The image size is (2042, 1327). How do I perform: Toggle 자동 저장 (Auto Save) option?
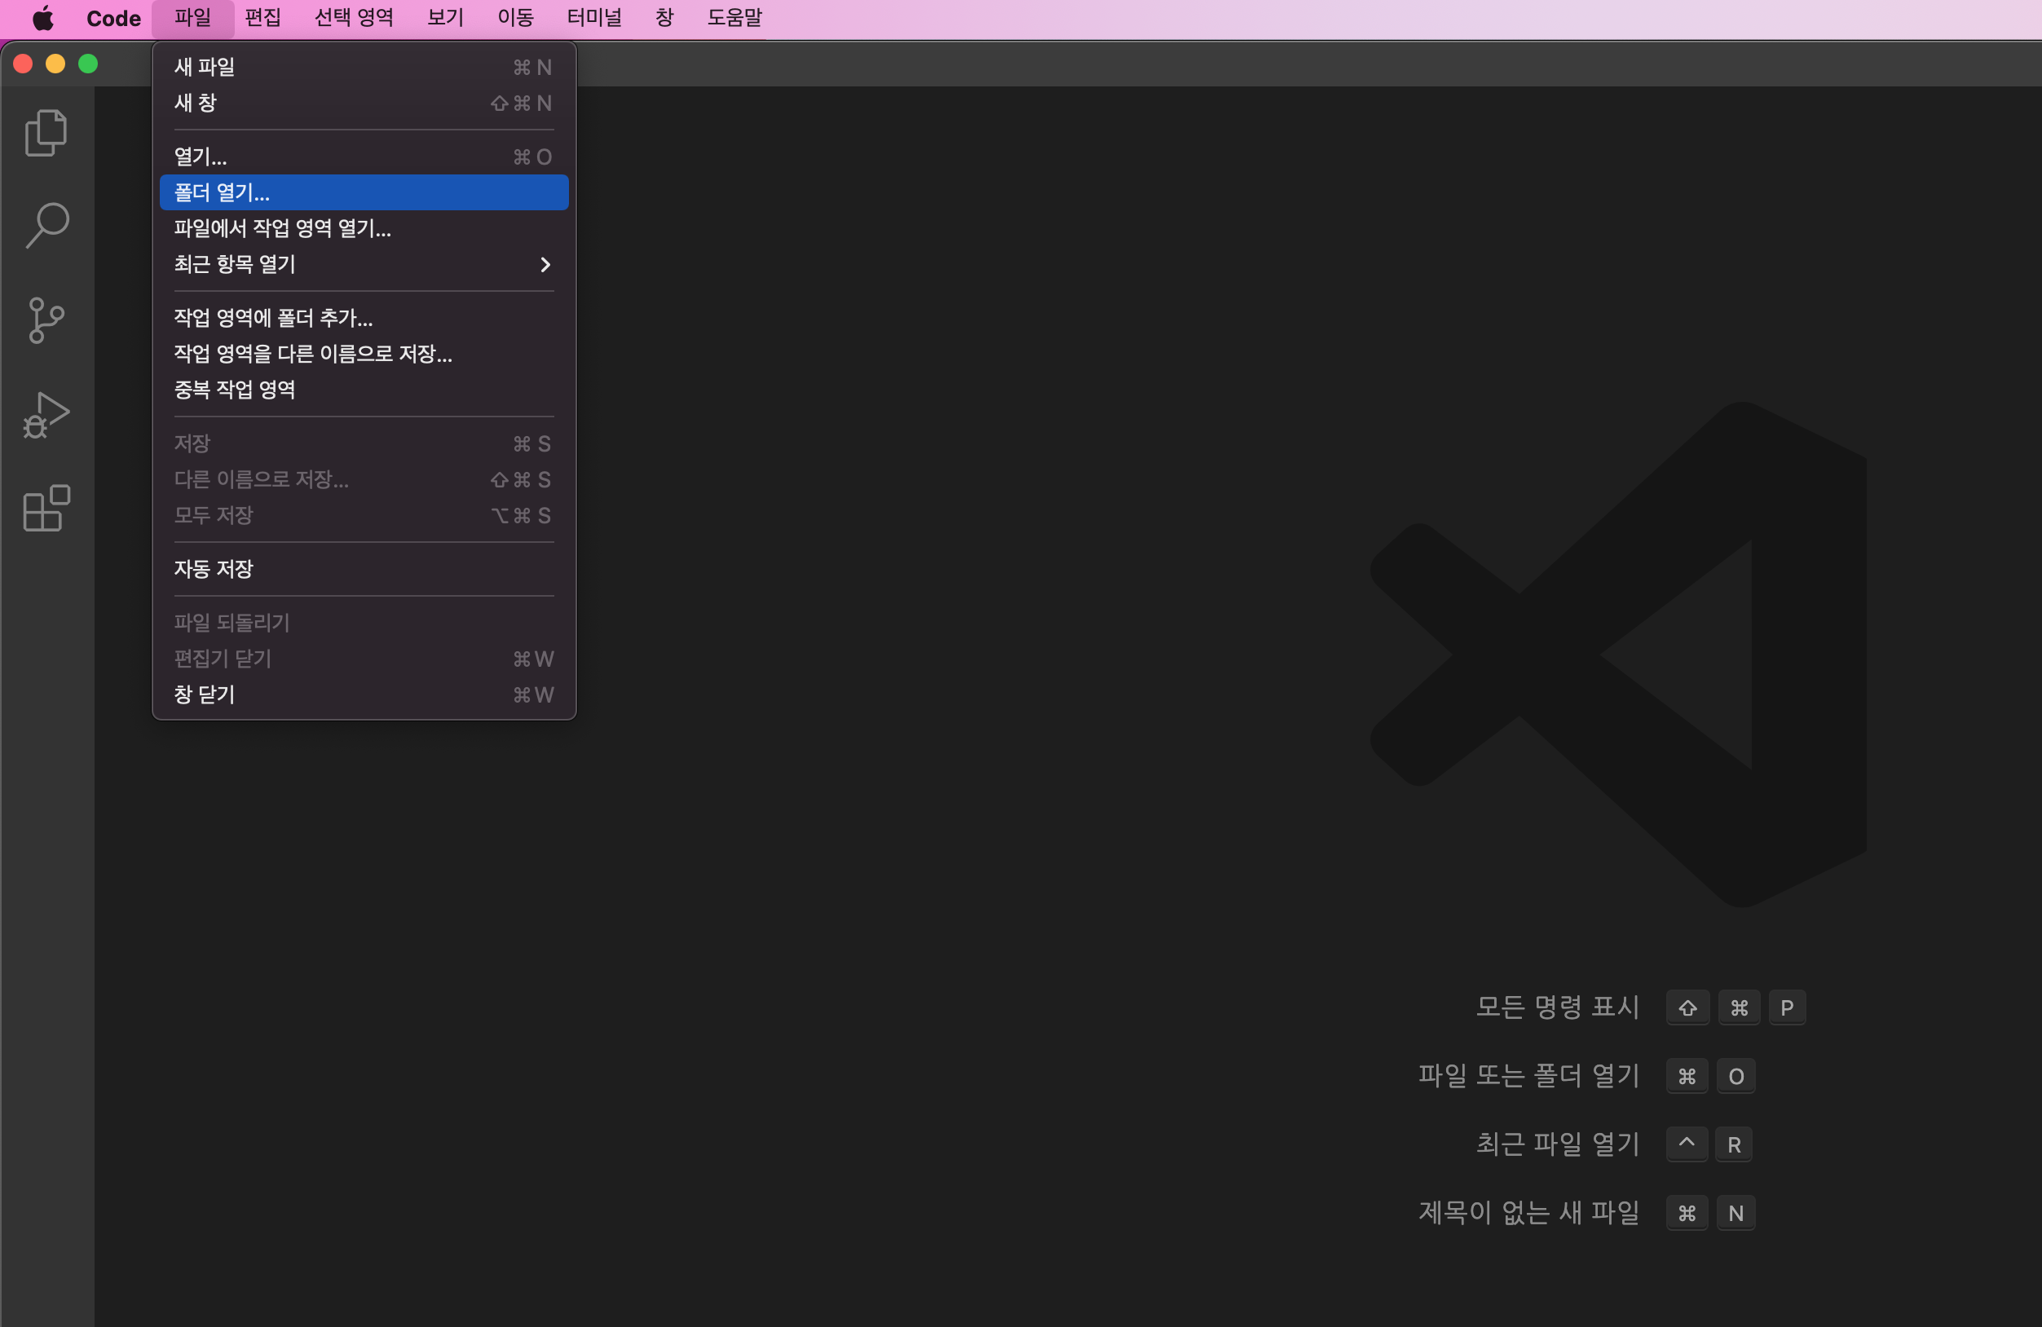point(214,569)
